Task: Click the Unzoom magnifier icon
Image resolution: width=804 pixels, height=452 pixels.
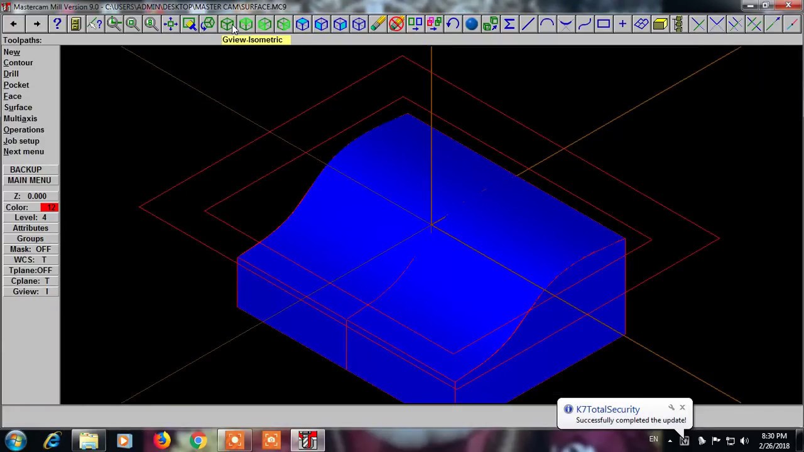Action: pos(133,24)
